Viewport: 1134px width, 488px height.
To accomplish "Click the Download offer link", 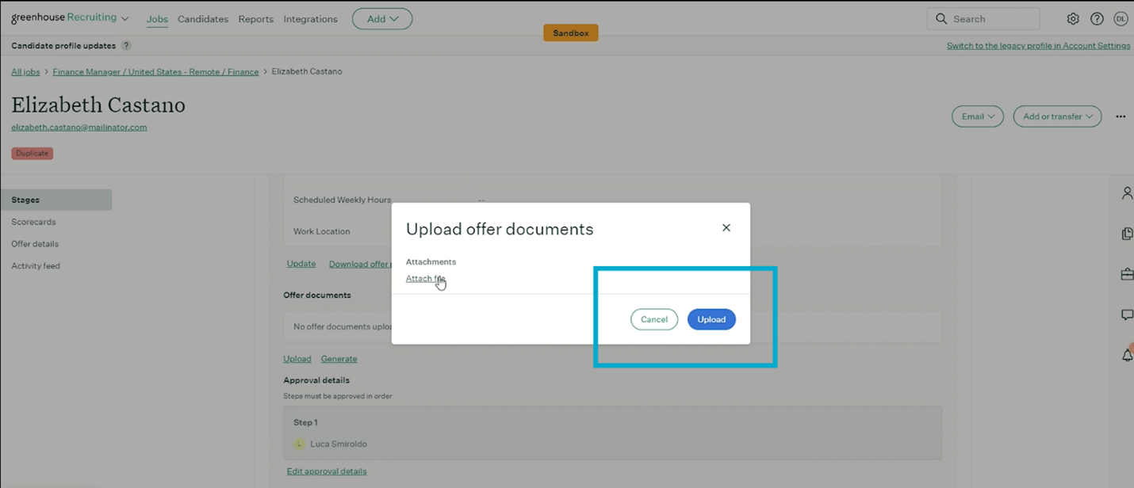I will tap(360, 264).
